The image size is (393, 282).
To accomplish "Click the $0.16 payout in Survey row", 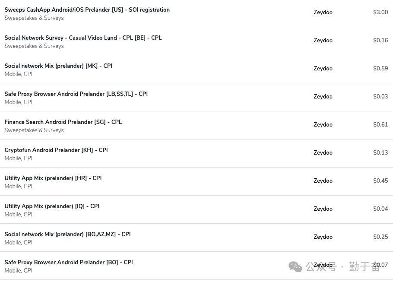I will 380,40.
